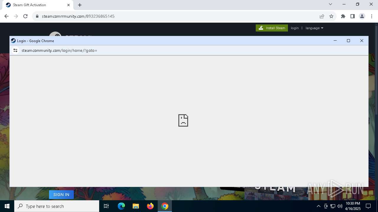378x212 pixels.
Task: Open Task View on the taskbar
Action: [x=106, y=206]
